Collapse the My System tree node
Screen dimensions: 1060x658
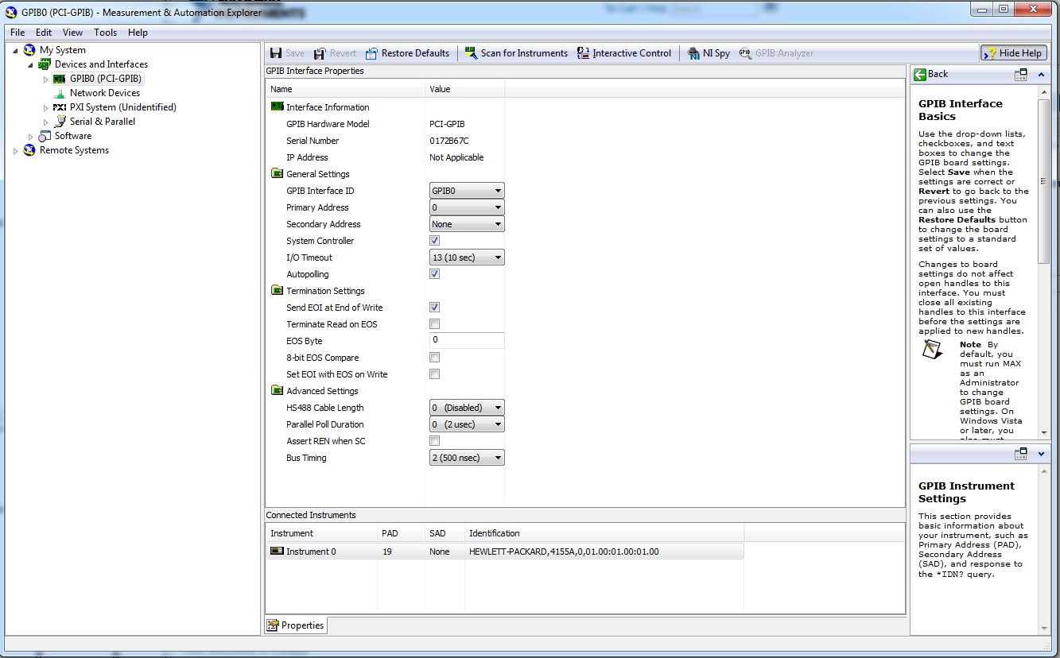[16, 50]
